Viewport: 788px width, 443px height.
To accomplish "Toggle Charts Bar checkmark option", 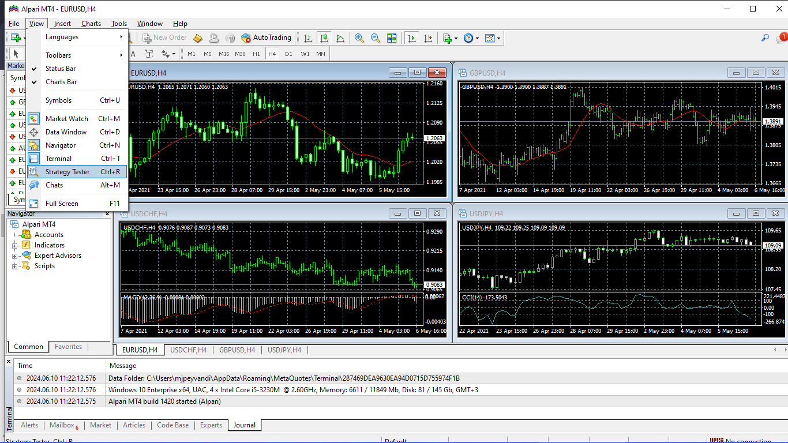I will tap(77, 81).
